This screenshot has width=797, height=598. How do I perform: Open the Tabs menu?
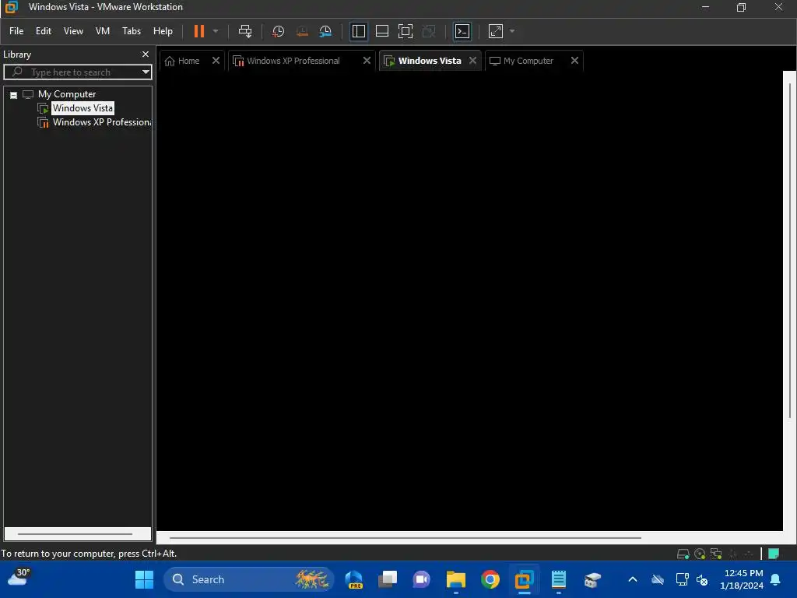(131, 31)
